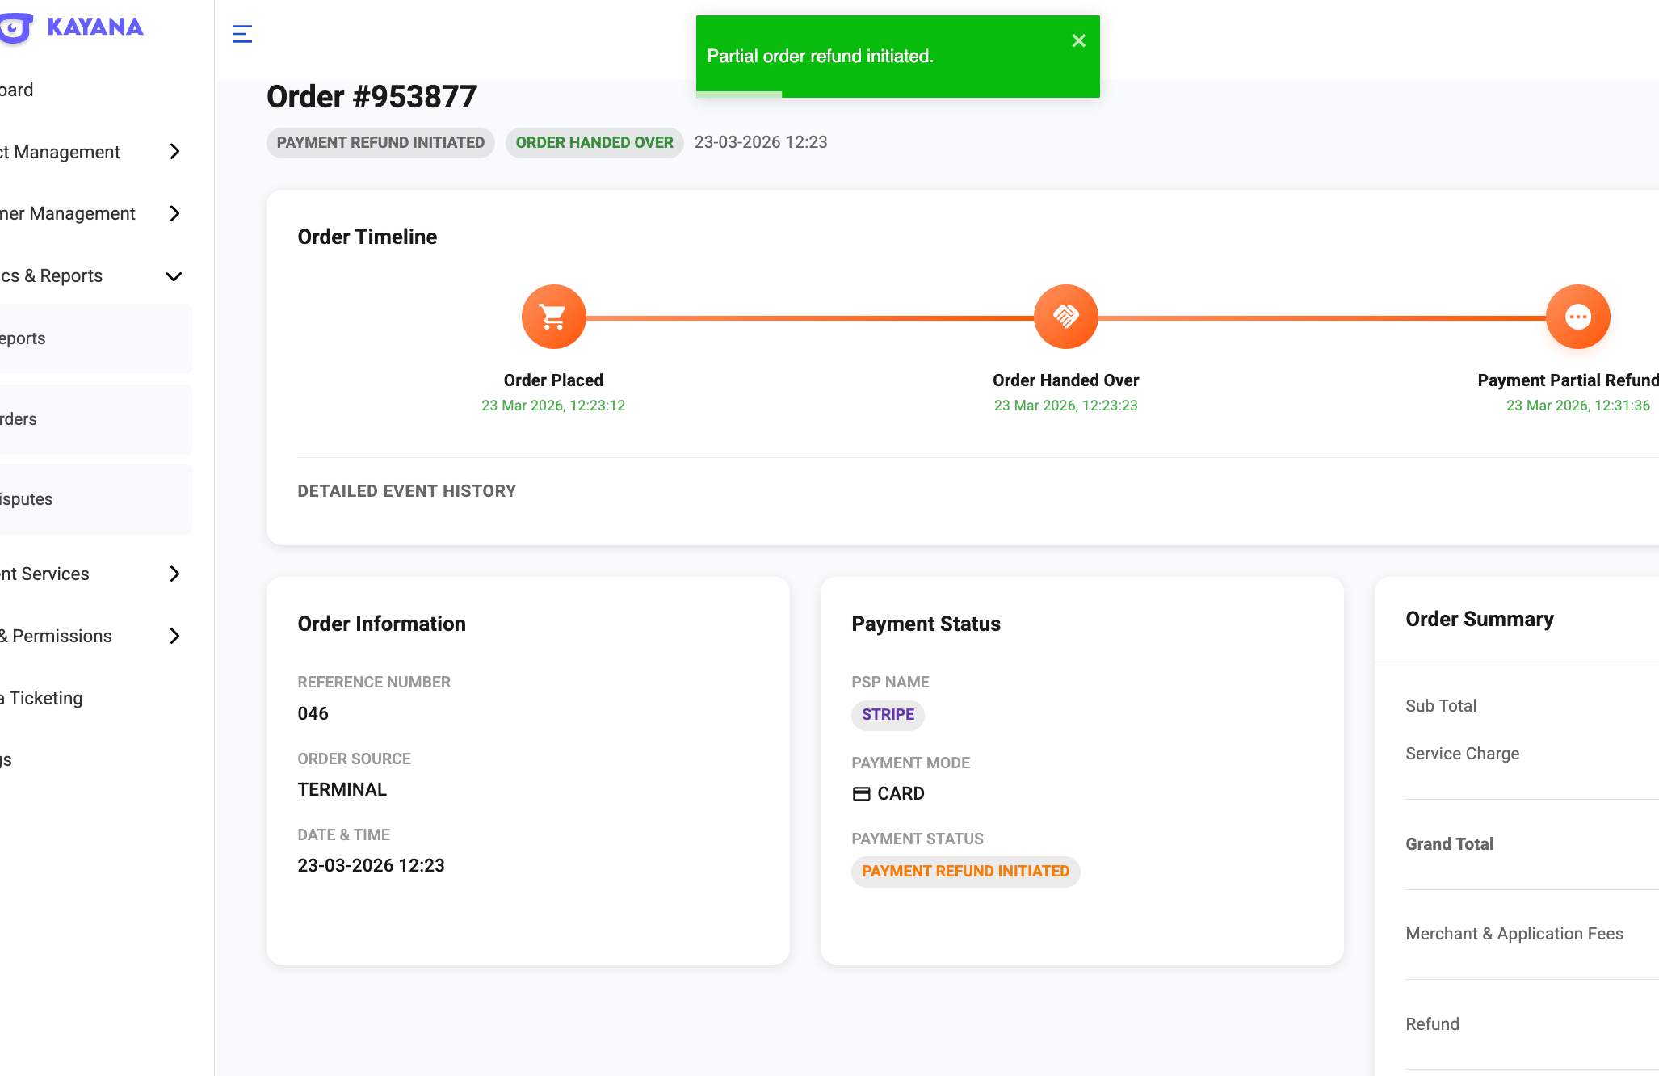Select the TERMINAL order source value

coord(342,789)
